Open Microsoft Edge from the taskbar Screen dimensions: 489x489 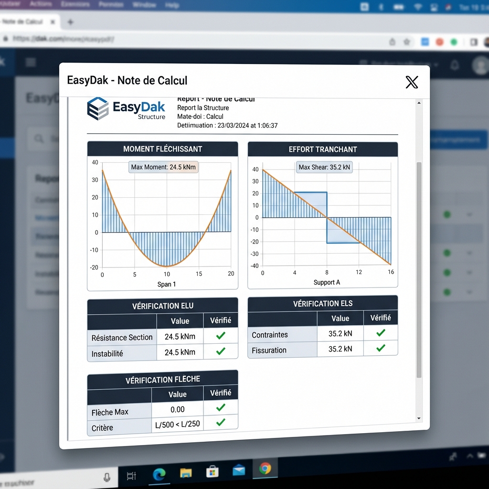[x=159, y=475]
